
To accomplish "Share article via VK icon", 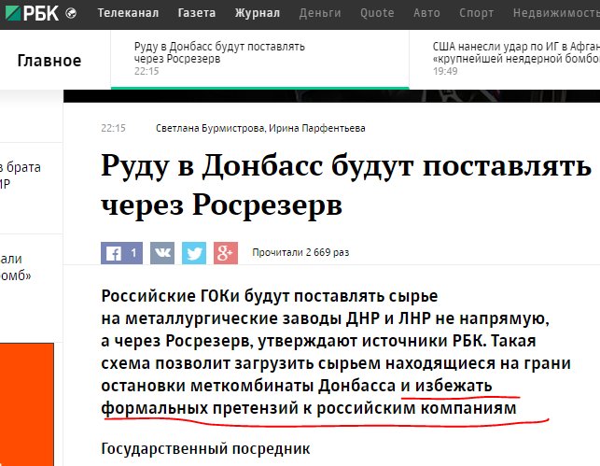I will pos(161,252).
